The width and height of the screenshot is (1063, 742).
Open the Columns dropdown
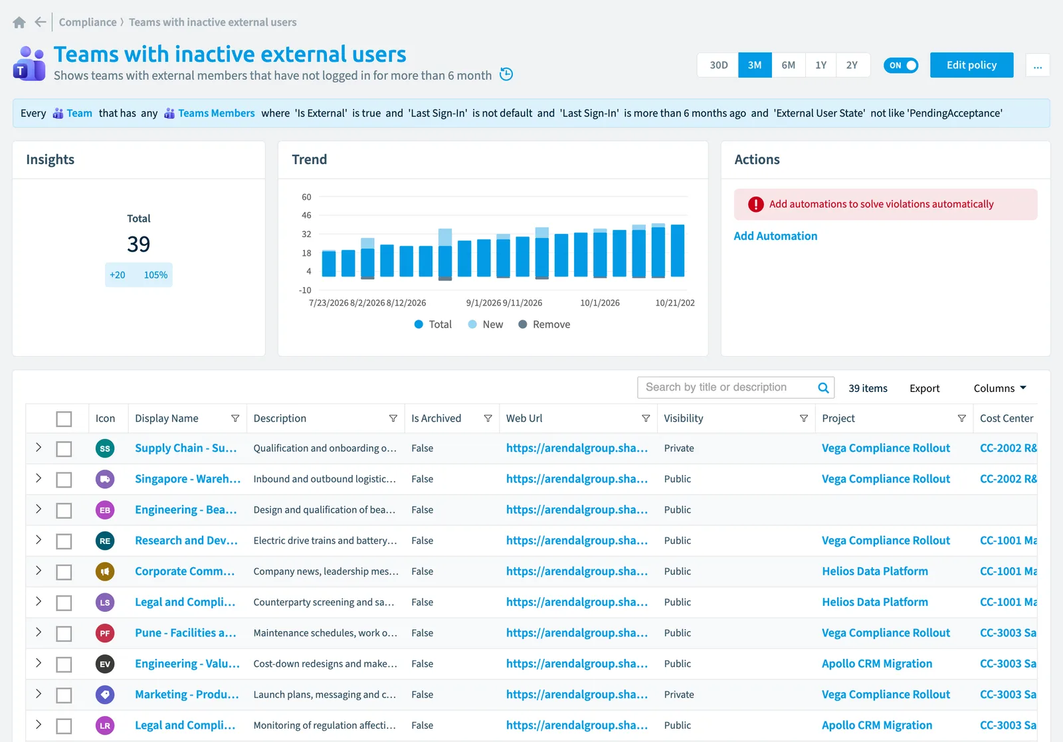pos(1000,388)
